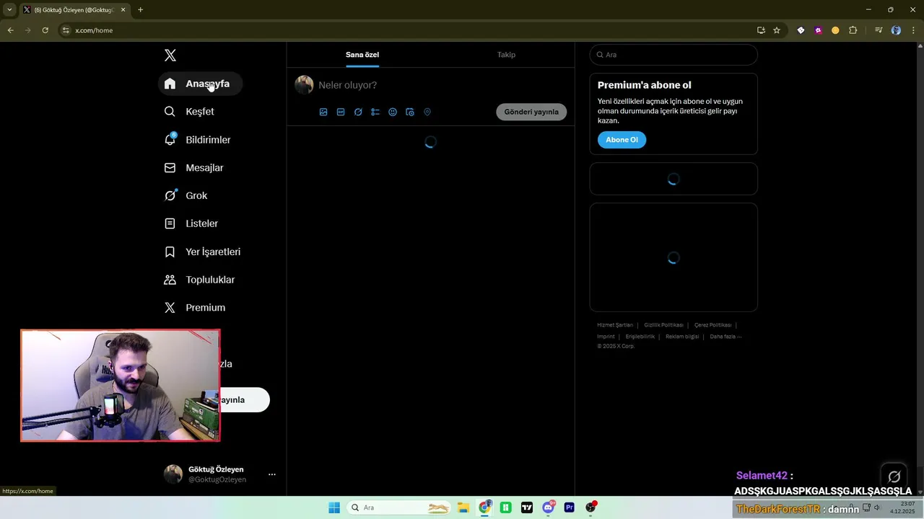Switch to Takip tab
Image resolution: width=924 pixels, height=519 pixels.
(x=506, y=55)
